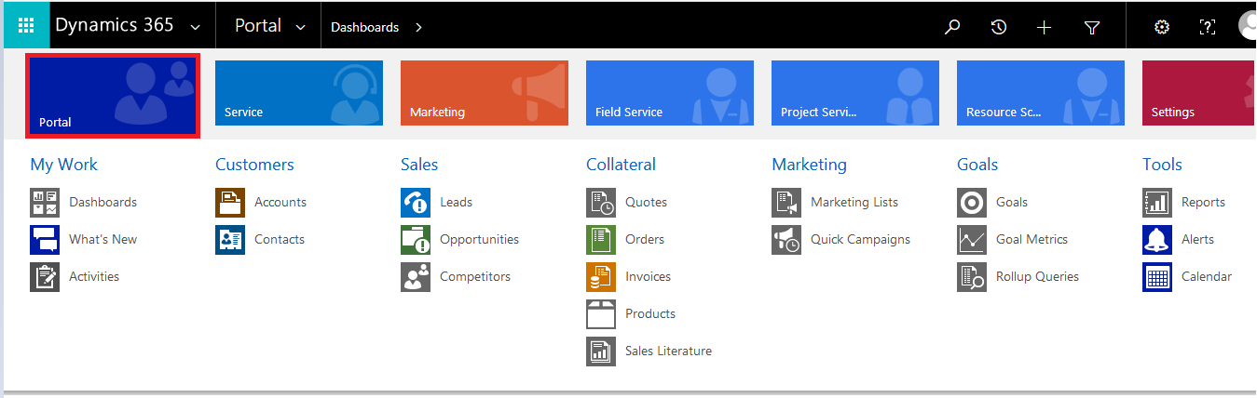
Task: Click the Goals target icon
Action: point(972,202)
